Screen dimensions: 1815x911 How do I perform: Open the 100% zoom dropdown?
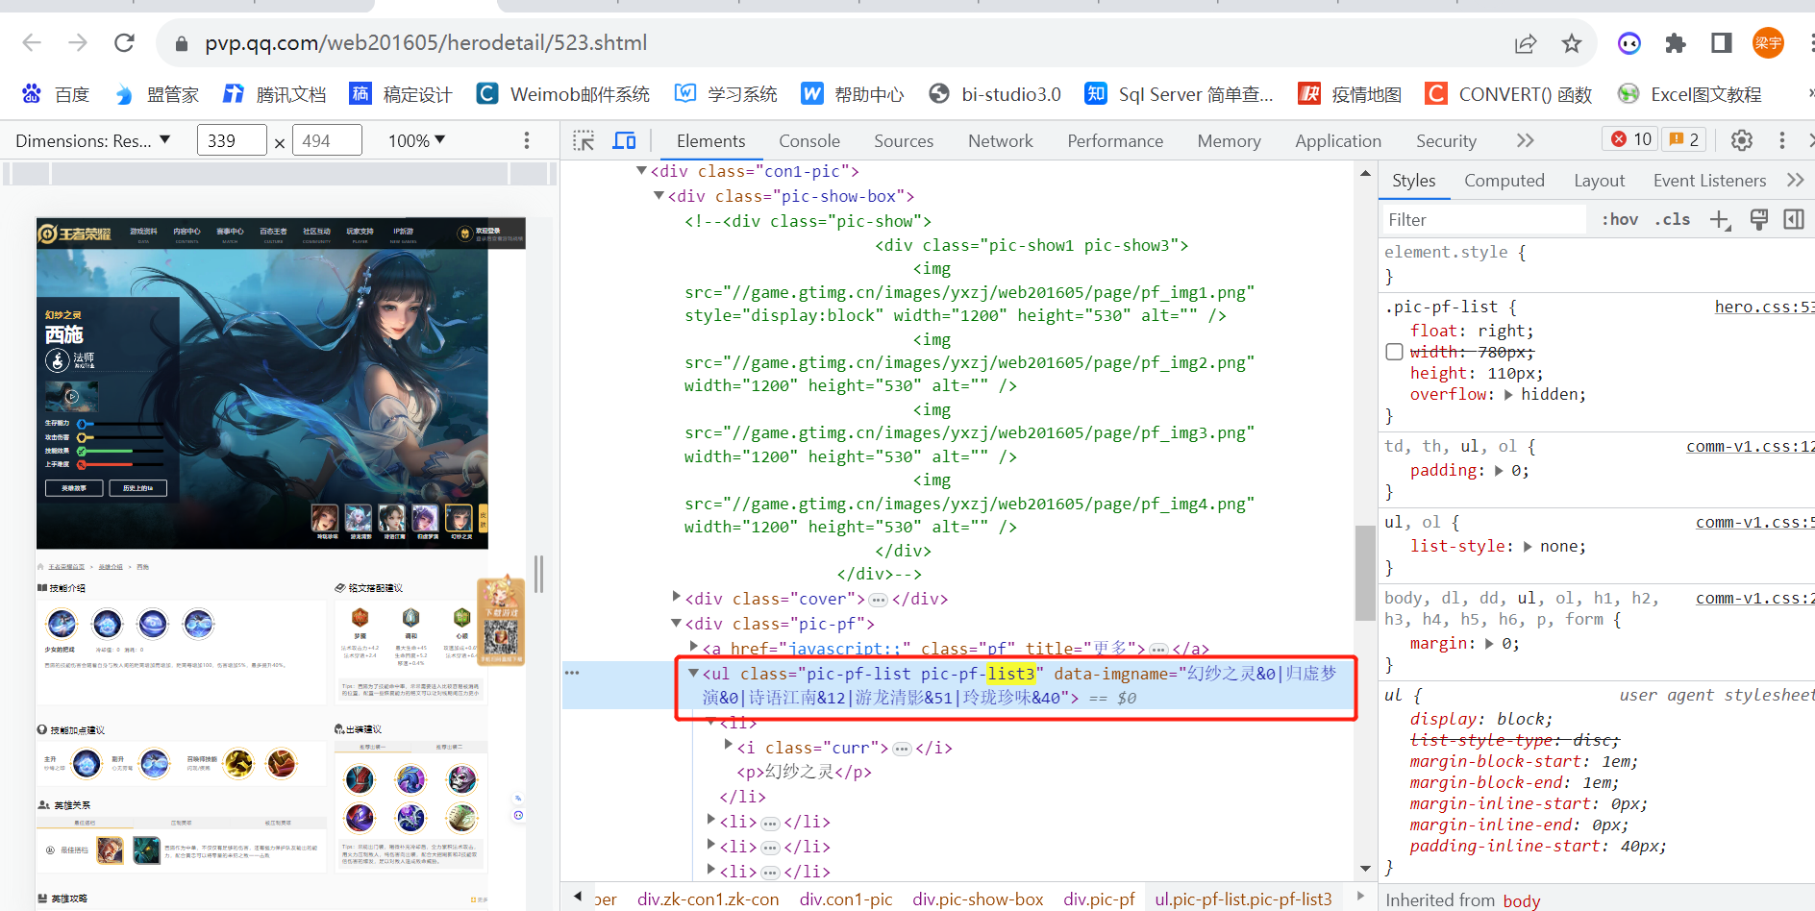tap(416, 141)
